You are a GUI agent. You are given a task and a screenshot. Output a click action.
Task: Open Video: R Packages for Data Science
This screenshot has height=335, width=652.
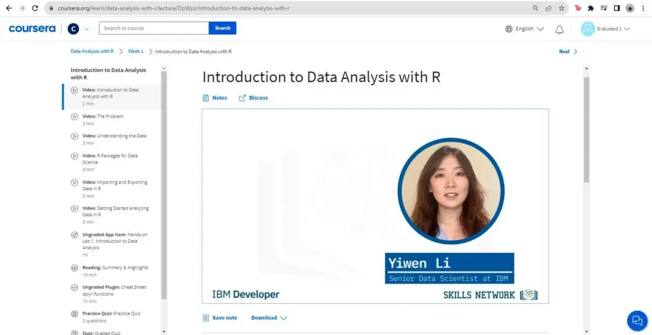pos(112,162)
